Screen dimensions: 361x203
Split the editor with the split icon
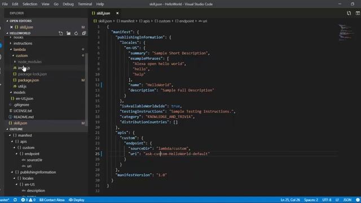click(x=358, y=14)
